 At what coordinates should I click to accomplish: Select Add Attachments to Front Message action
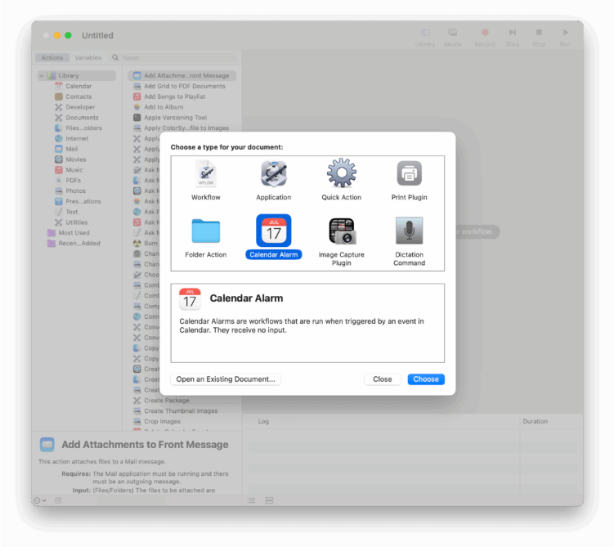[x=182, y=75]
